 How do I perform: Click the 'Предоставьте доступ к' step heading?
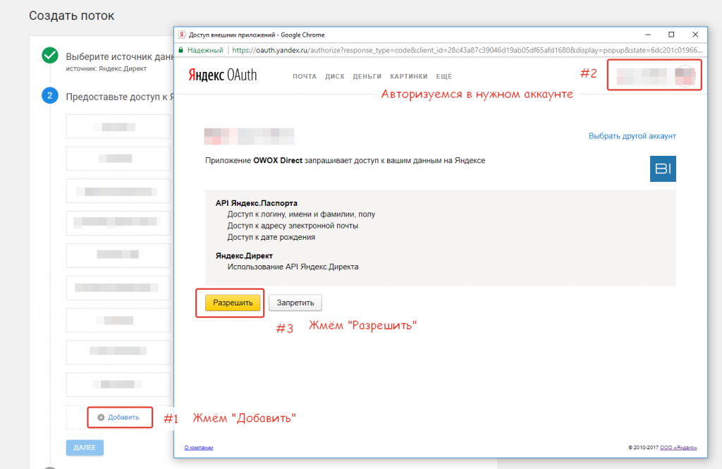tap(120, 97)
